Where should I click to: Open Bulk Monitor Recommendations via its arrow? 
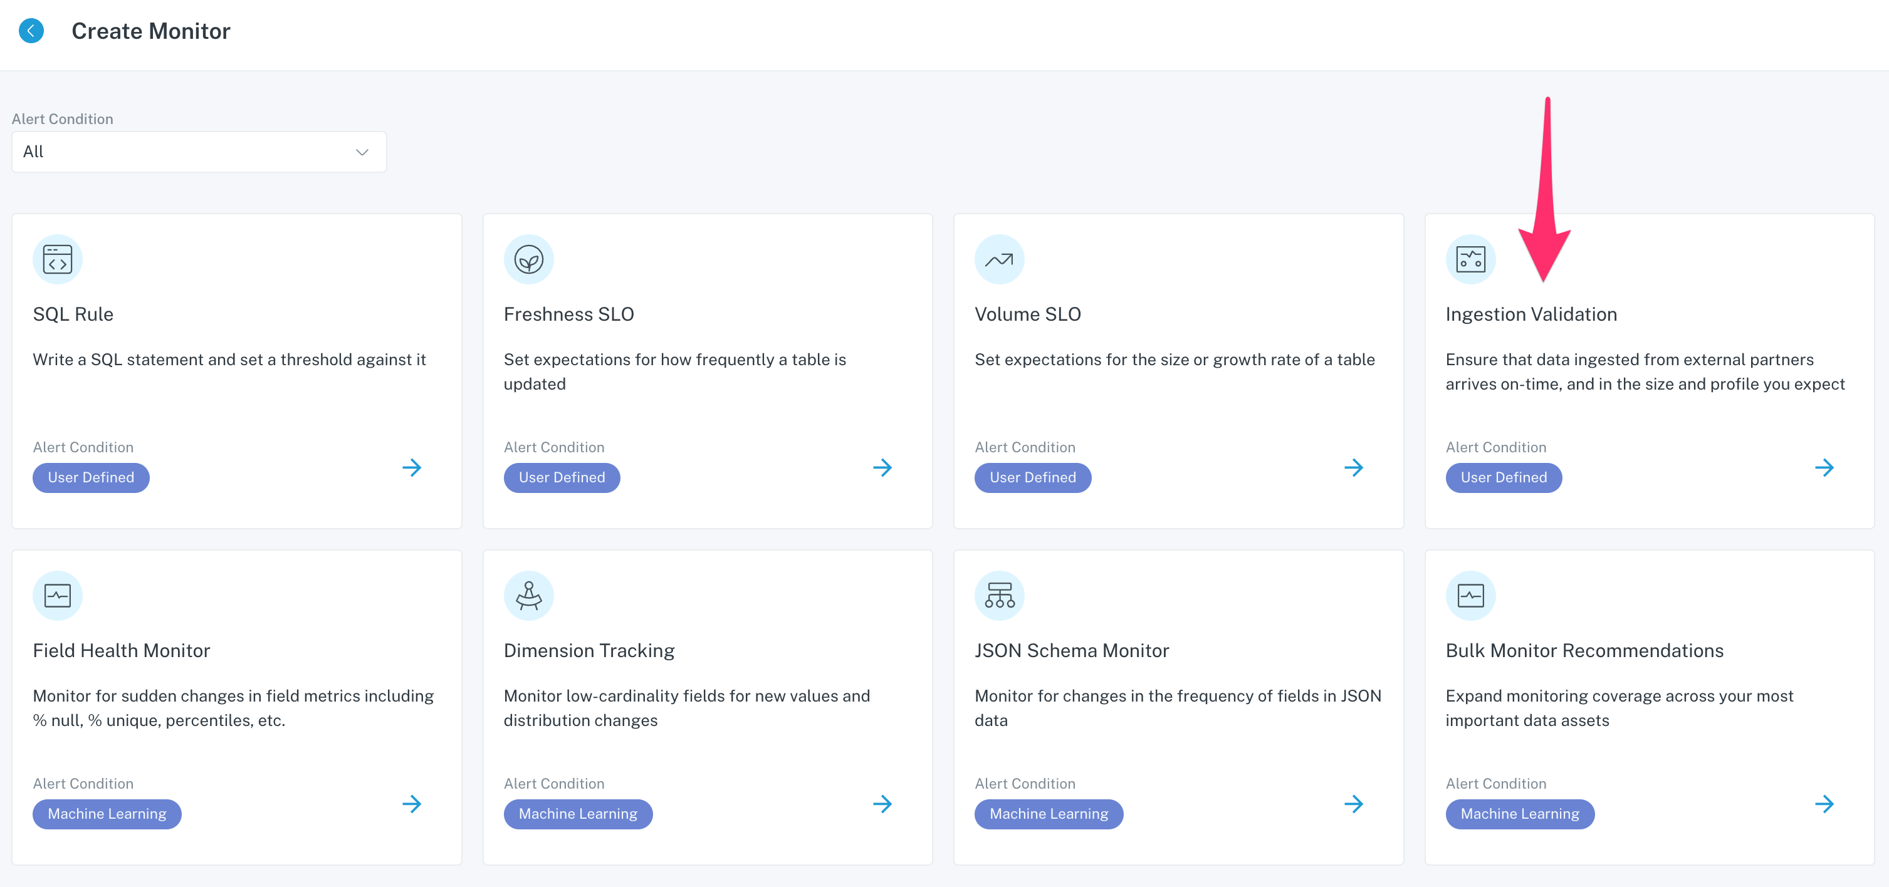(1824, 804)
